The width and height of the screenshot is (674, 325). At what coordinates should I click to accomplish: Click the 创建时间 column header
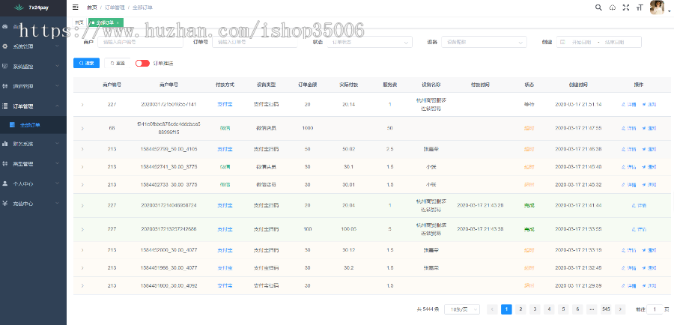577,85
